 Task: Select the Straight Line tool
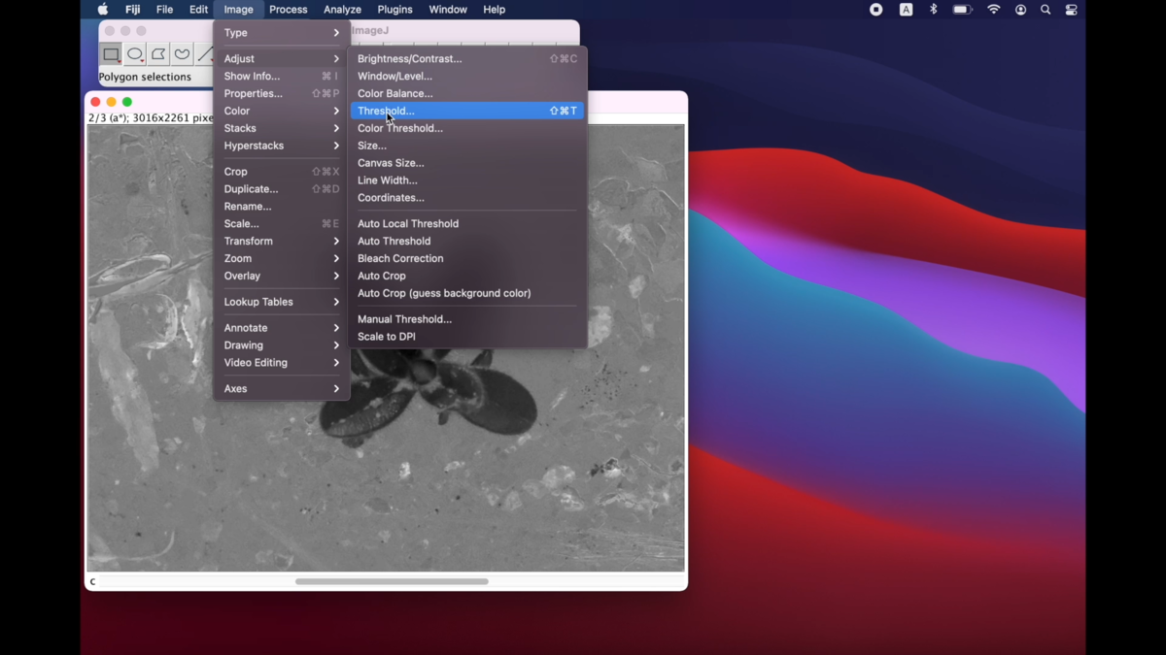pyautogui.click(x=204, y=54)
